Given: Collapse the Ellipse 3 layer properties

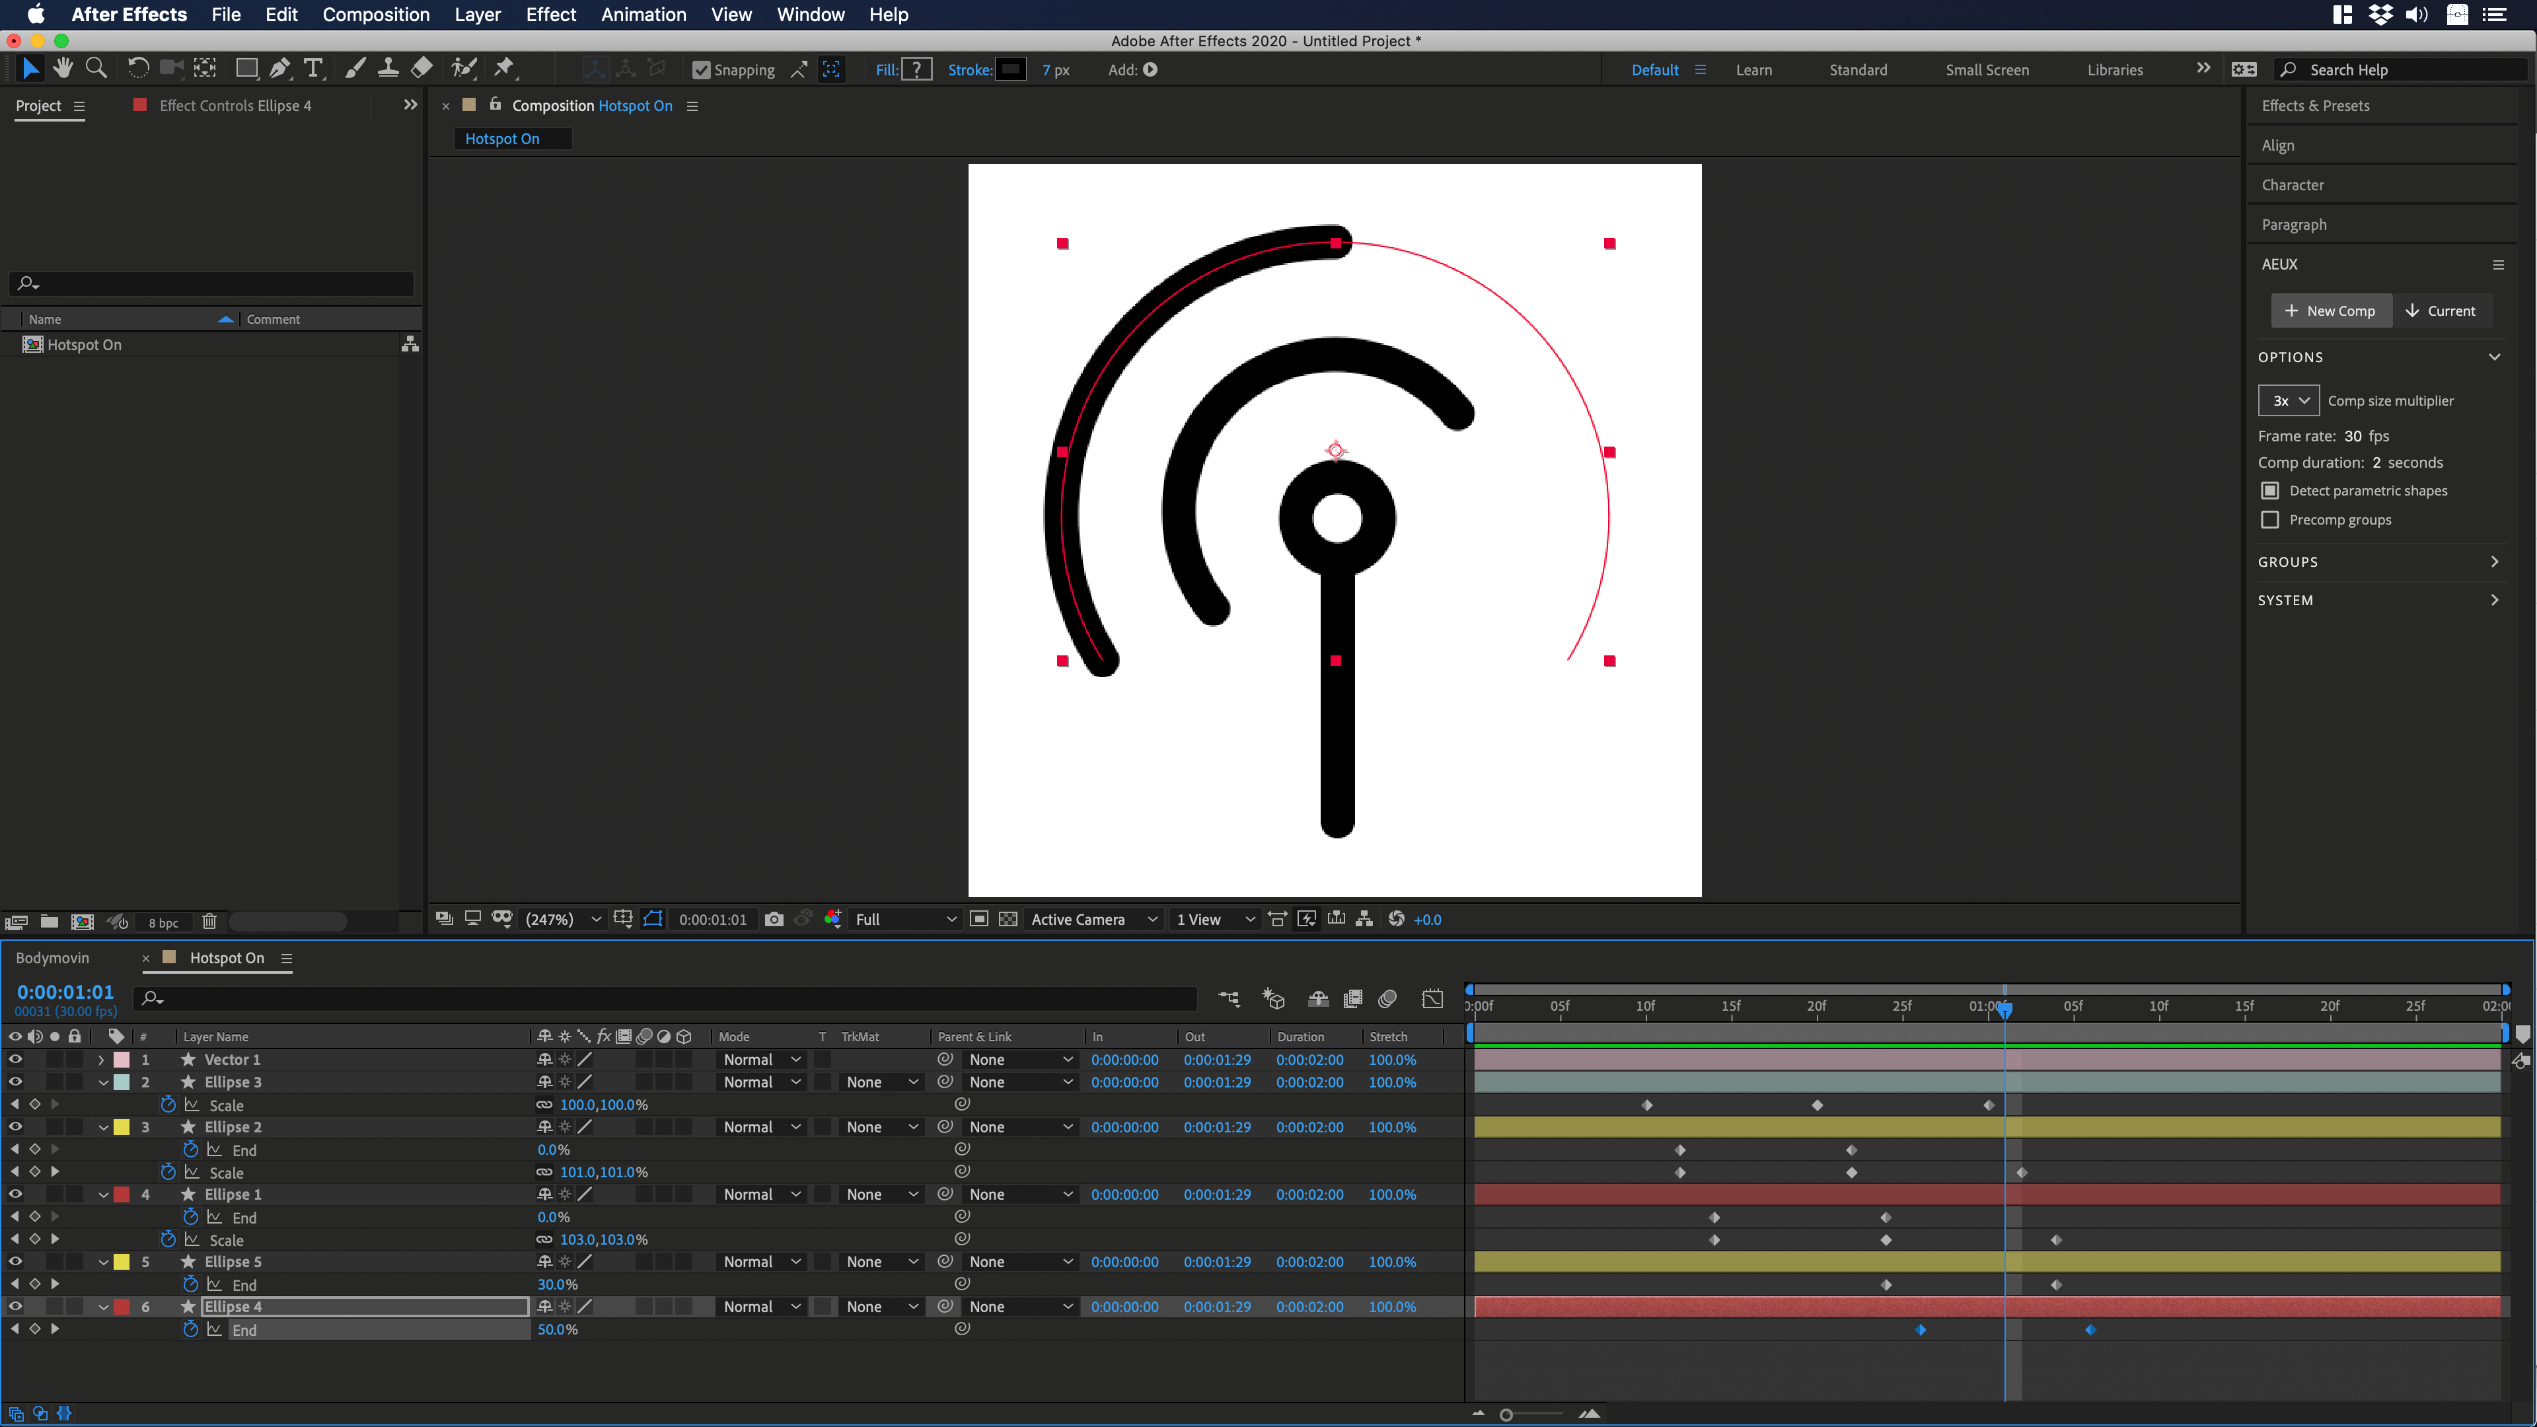Looking at the screenshot, I should (104, 1081).
